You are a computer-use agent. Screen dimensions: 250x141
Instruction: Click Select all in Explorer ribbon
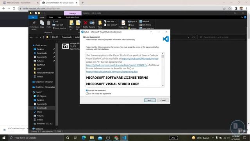144,22
